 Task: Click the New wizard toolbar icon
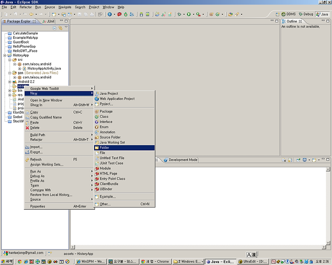tap(54, 14)
